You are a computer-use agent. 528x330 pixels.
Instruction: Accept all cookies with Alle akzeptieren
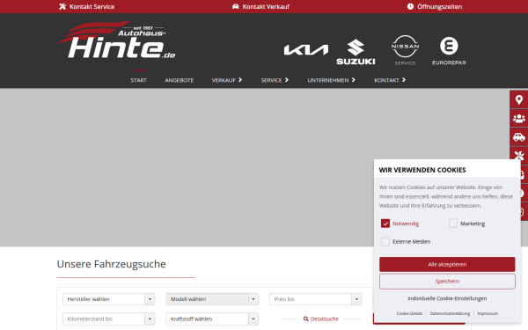click(447, 264)
